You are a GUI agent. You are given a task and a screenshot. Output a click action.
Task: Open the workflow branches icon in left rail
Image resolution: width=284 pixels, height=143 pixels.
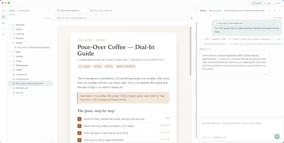pyautogui.click(x=4, y=29)
